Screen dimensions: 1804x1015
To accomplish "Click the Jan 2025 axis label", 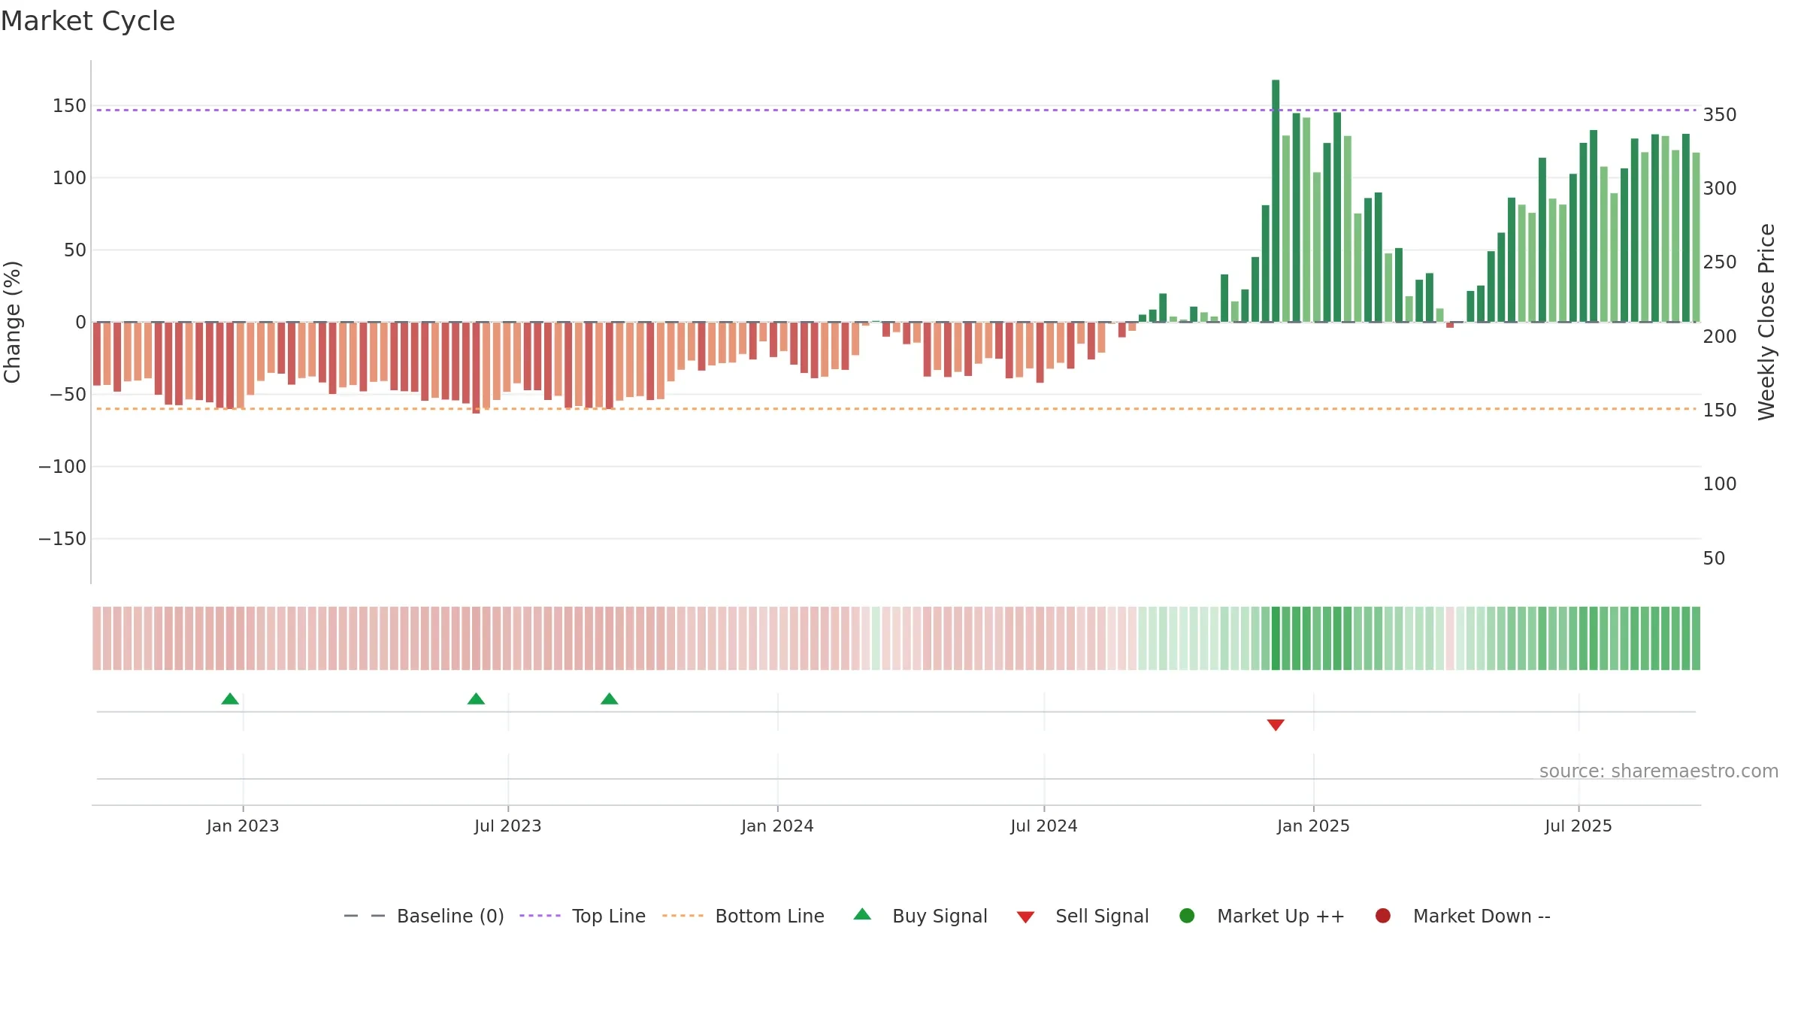I will [x=1313, y=826].
